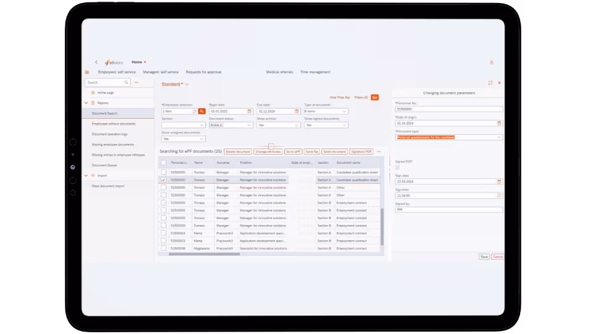Open value help icon in Employee selection field
The image size is (593, 334).
tap(195, 111)
